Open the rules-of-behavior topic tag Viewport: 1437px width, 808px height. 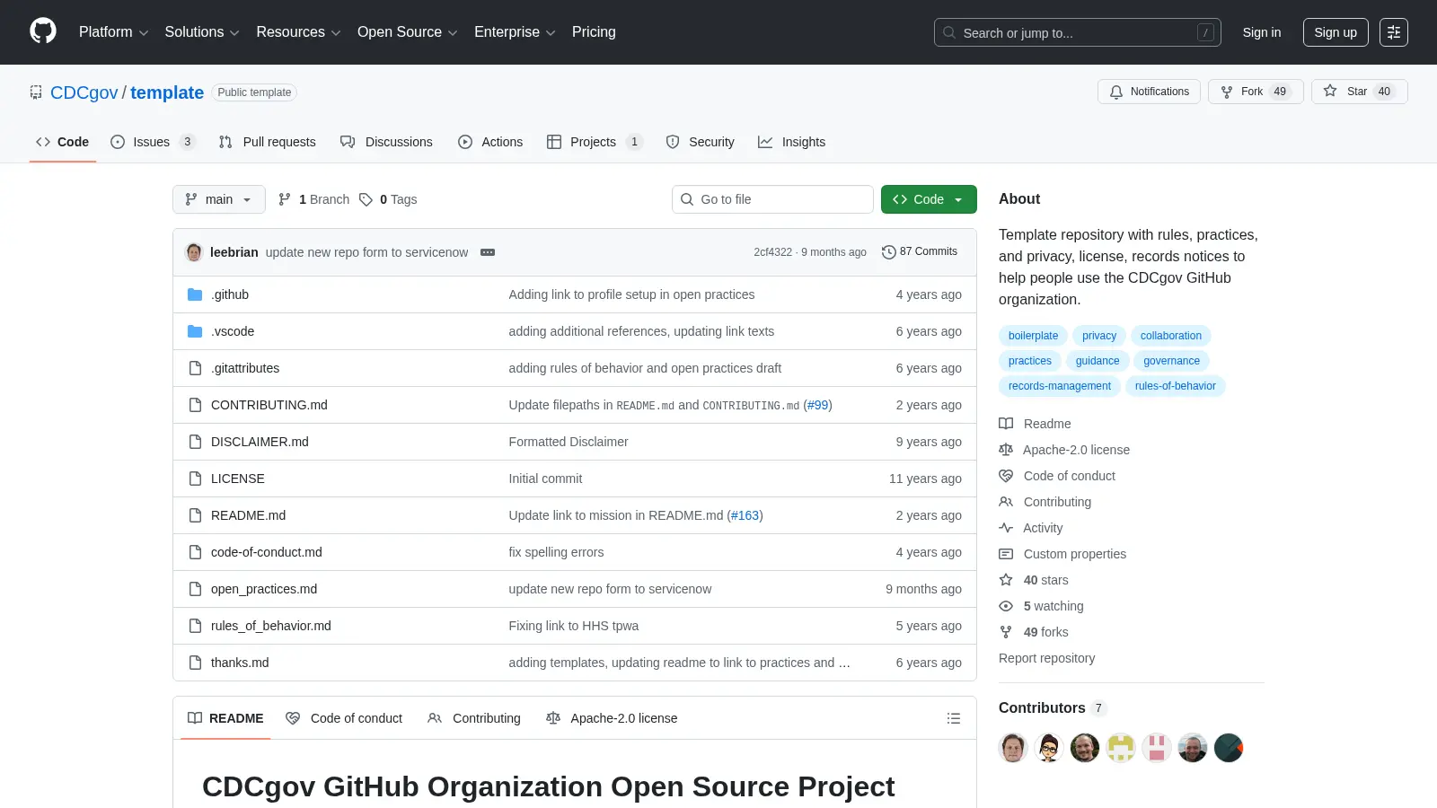[1175, 386]
